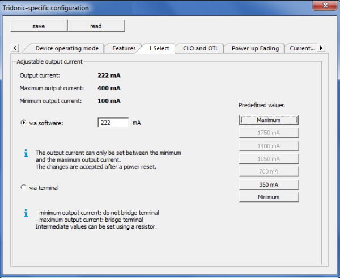Screen dimensions: 340x278
Task: Click the Predefined values heading
Action: point(261,106)
